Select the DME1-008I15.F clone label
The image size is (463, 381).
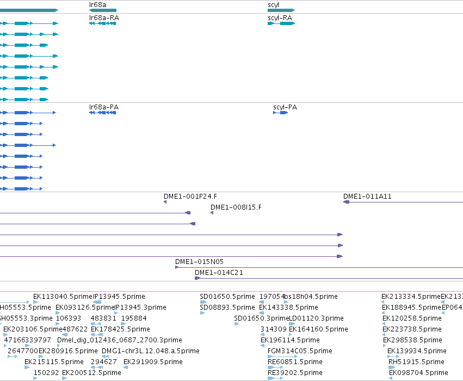(236, 207)
